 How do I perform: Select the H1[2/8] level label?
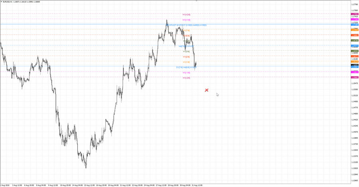click(186, 57)
